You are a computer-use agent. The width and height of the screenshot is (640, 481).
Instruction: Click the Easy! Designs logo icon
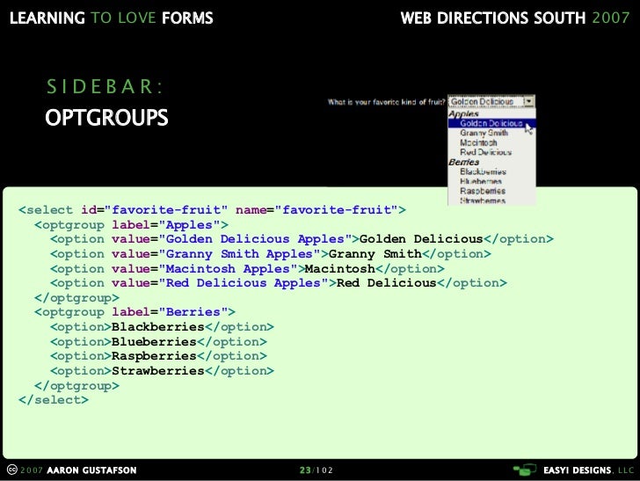click(x=525, y=470)
